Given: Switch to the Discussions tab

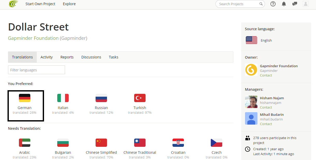Looking at the screenshot, I should pyautogui.click(x=91, y=57).
